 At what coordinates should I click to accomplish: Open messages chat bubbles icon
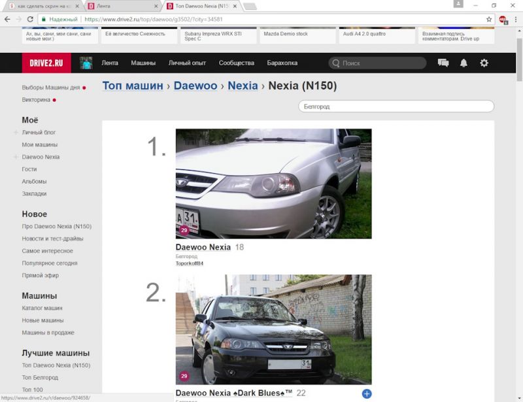click(x=443, y=63)
